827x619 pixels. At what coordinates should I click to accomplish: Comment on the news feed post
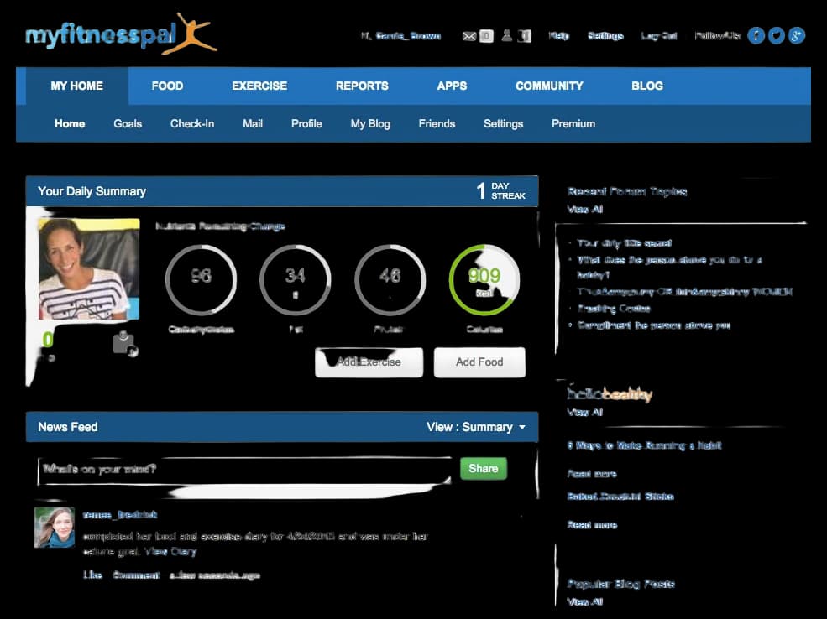pos(135,575)
